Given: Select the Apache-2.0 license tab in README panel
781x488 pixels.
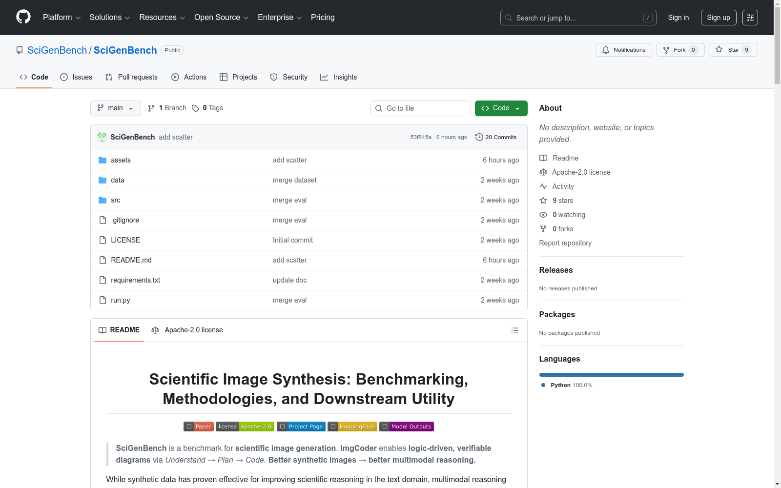Looking at the screenshot, I should 187,330.
